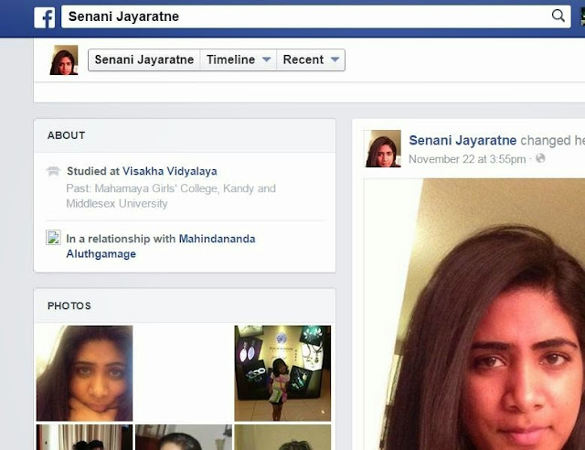Open the small profile thumbnail beside name button

[x=64, y=60]
